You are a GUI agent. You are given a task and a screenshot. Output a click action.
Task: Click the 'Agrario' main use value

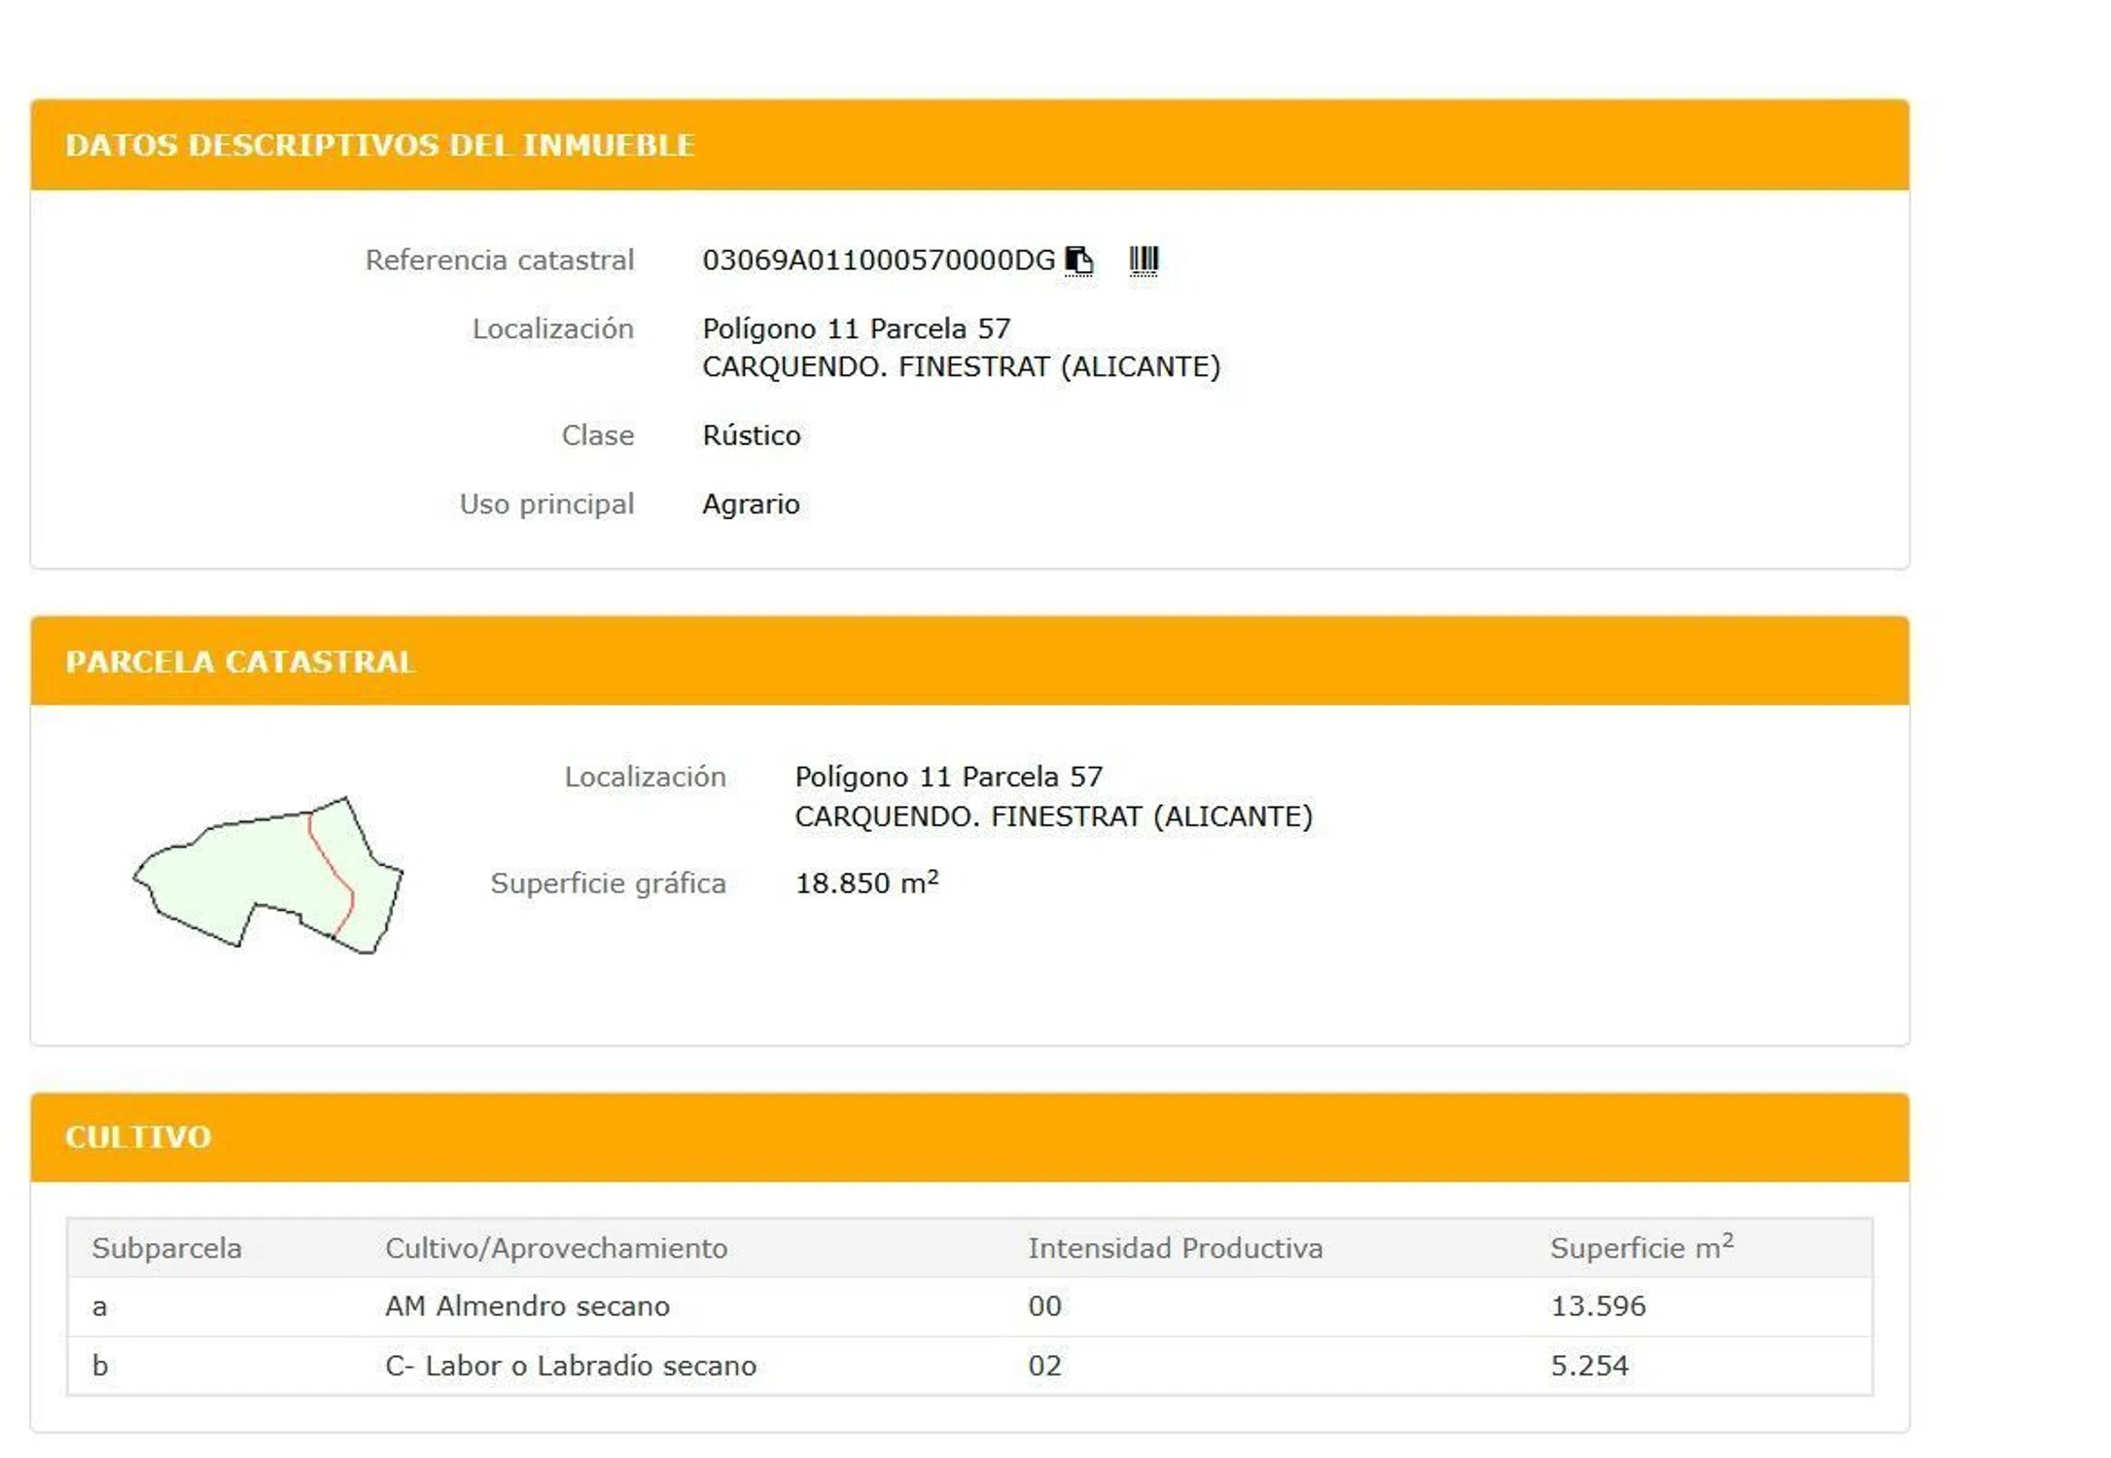(751, 504)
